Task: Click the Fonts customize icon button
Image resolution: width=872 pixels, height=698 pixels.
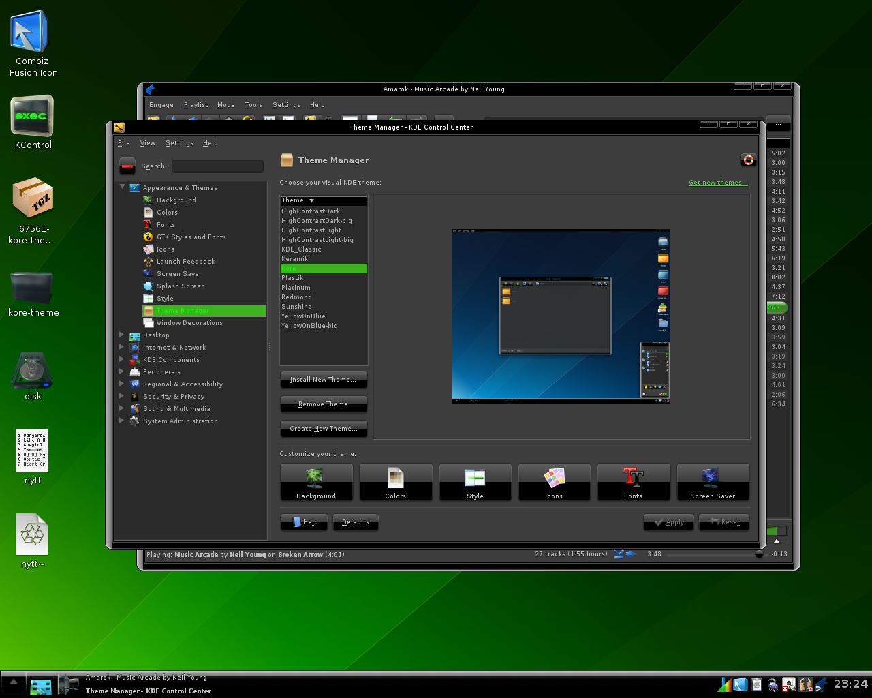Action: (x=634, y=483)
